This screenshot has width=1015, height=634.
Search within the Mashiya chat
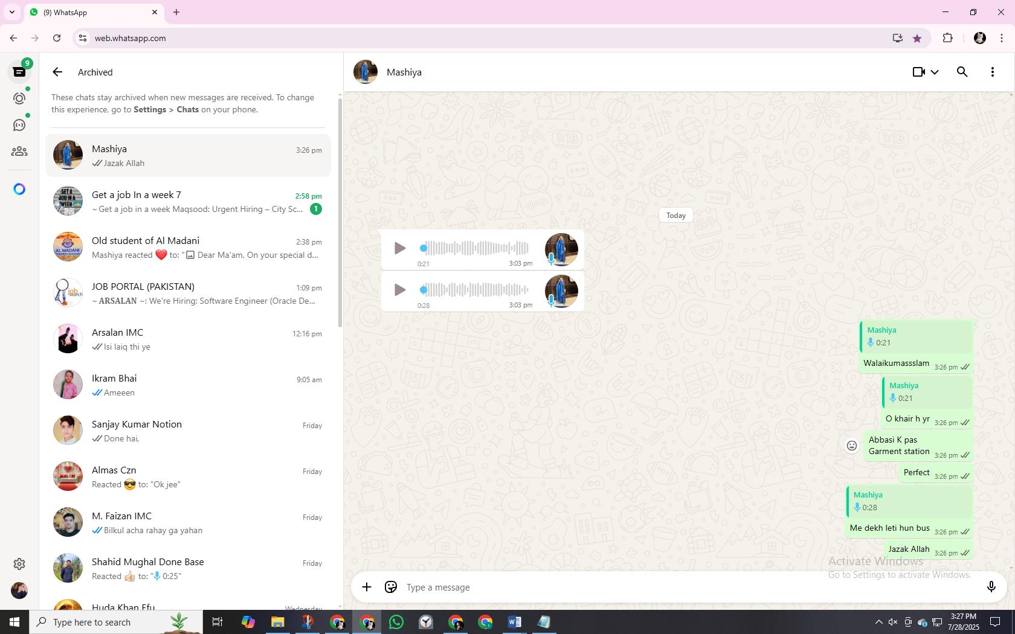(962, 72)
